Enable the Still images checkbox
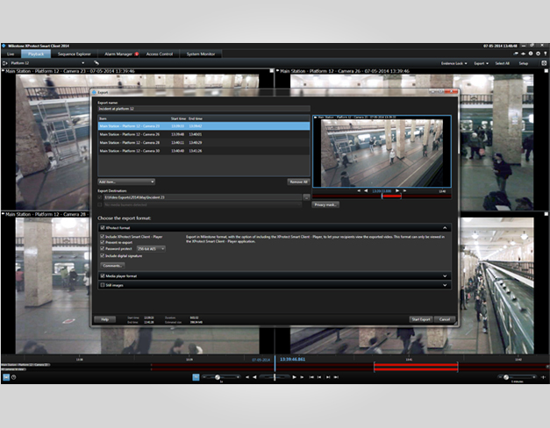This screenshot has height=428, width=550. coord(102,284)
